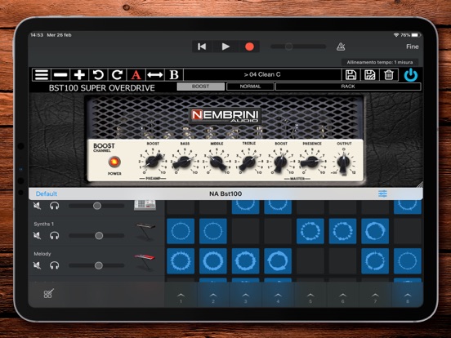451x338 pixels.
Task: Select the A comparison state
Action: click(136, 75)
